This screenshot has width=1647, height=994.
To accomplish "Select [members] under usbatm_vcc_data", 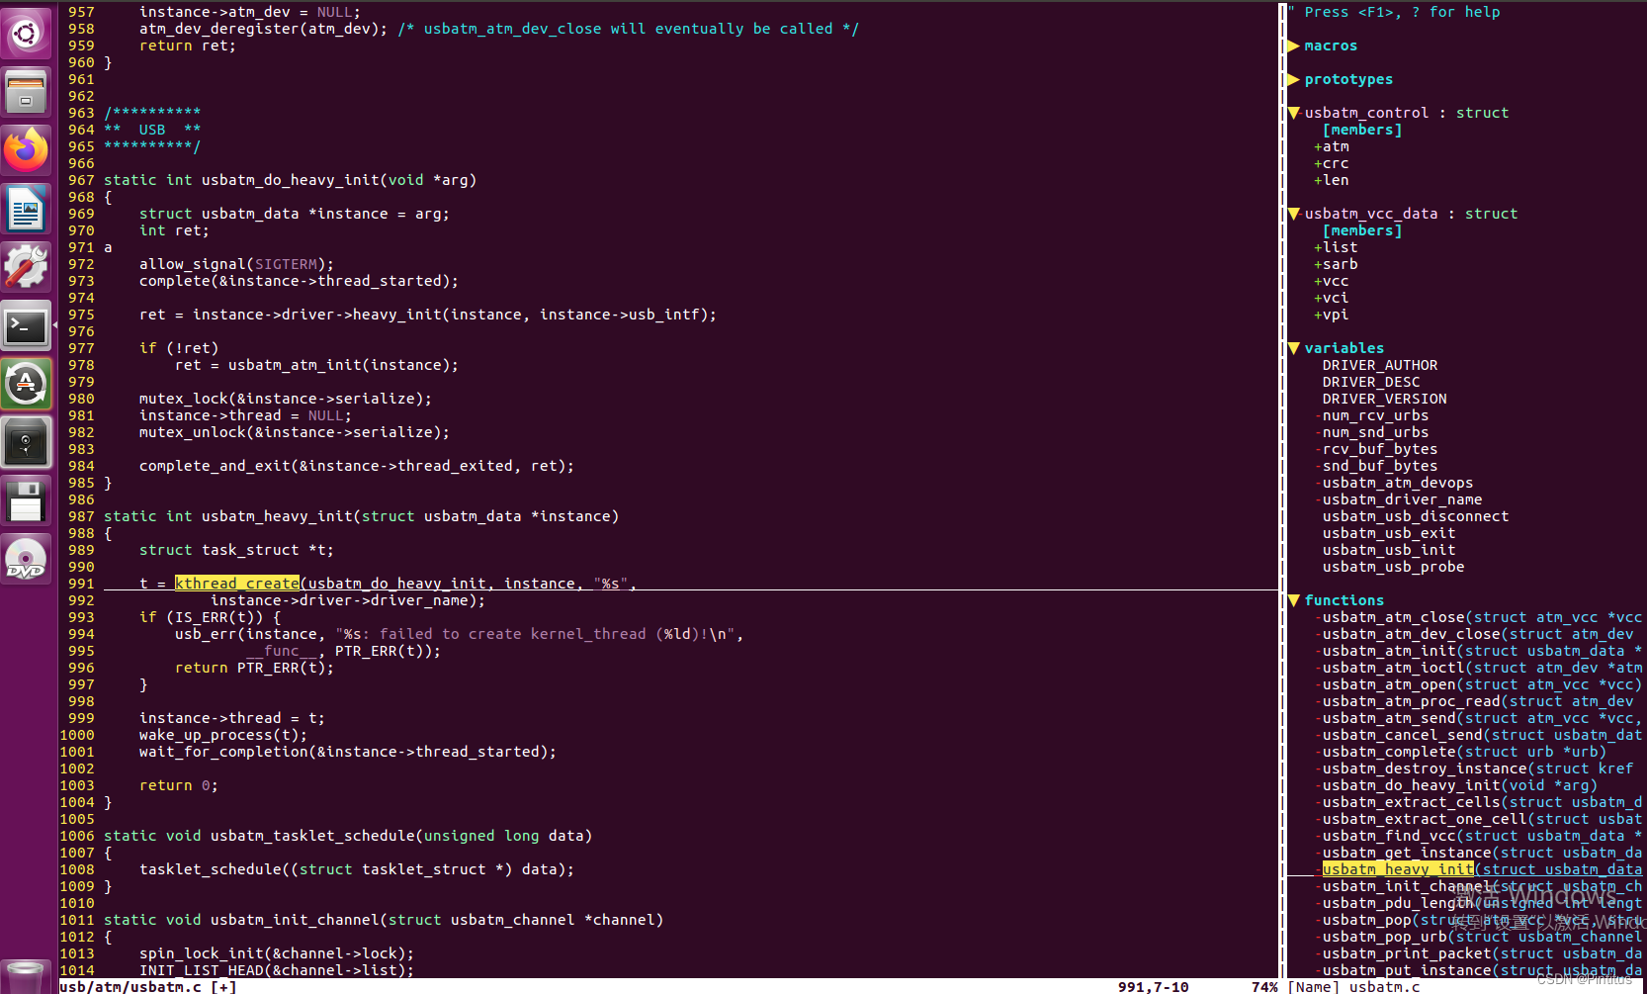I will [x=1362, y=230].
